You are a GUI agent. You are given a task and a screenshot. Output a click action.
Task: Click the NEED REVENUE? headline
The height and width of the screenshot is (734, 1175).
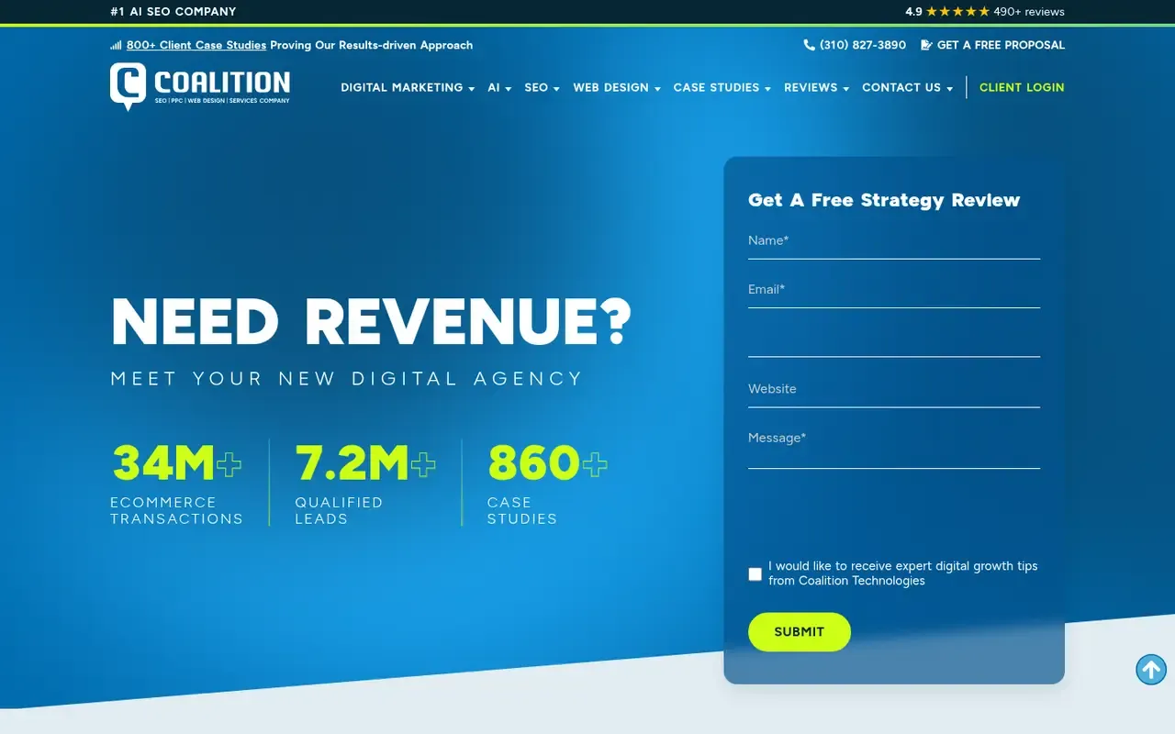point(372,322)
